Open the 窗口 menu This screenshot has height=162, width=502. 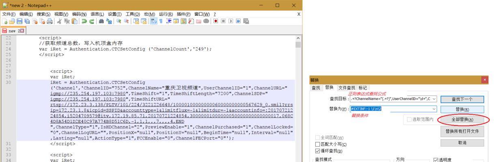(202, 14)
